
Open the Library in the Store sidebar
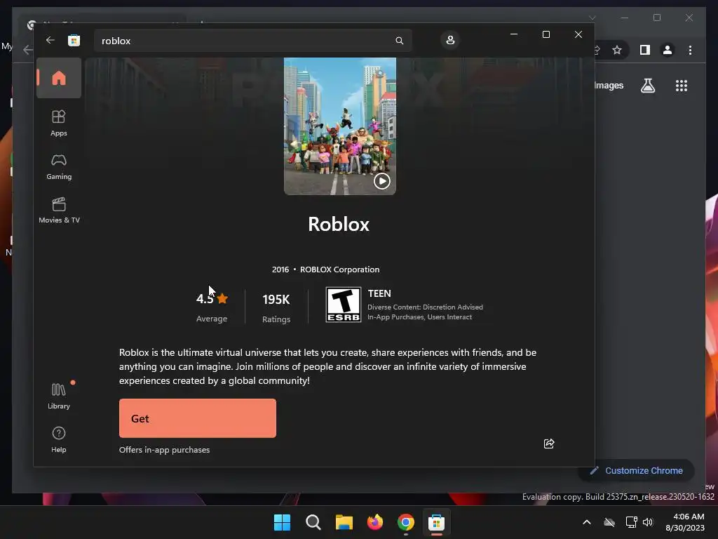59,397
